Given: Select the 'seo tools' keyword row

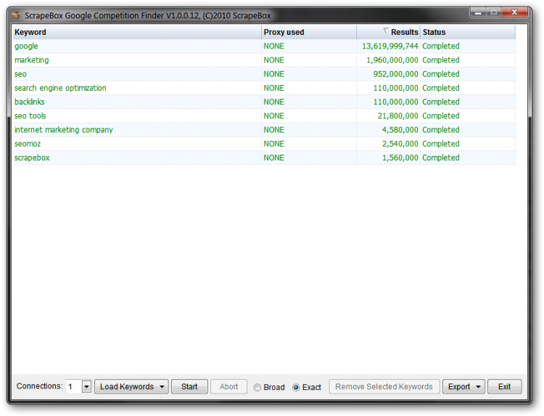Looking at the screenshot, I should point(264,115).
